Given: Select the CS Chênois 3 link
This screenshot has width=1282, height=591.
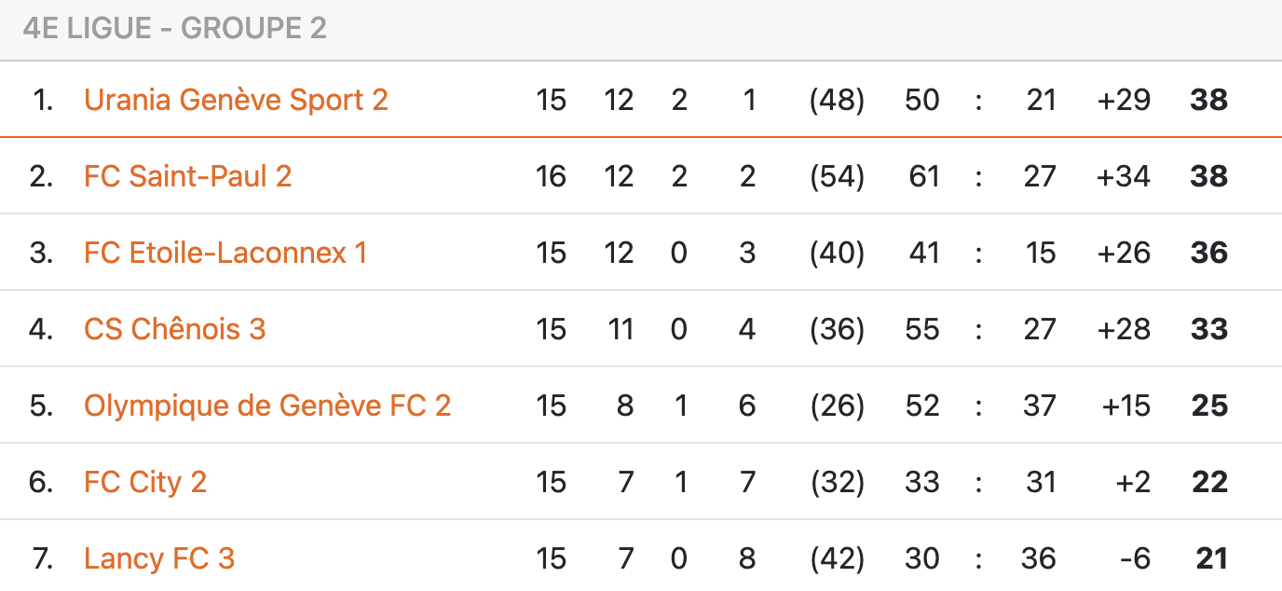Looking at the screenshot, I should 174,329.
